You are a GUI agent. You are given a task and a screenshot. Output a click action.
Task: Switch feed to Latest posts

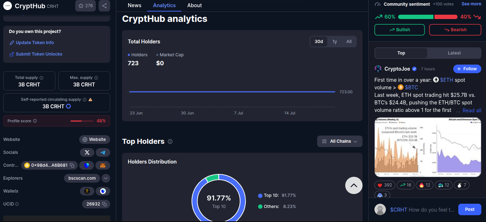pos(454,53)
